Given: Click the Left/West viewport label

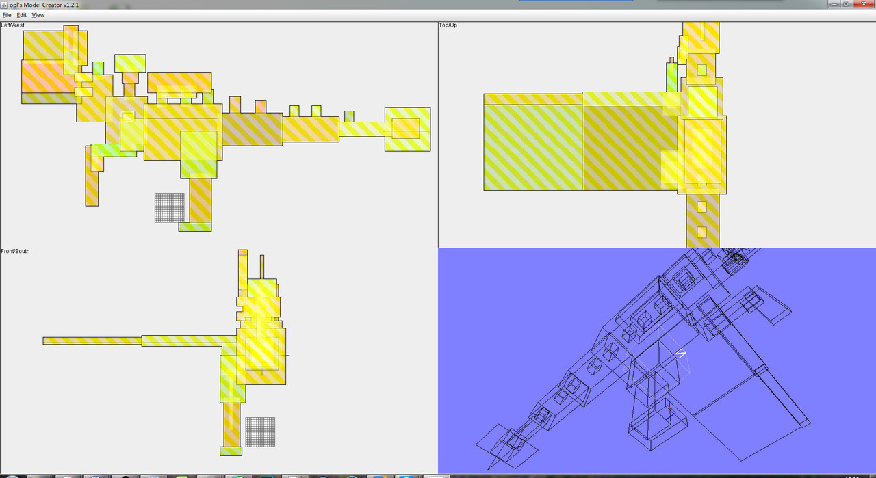Looking at the screenshot, I should pos(13,25).
